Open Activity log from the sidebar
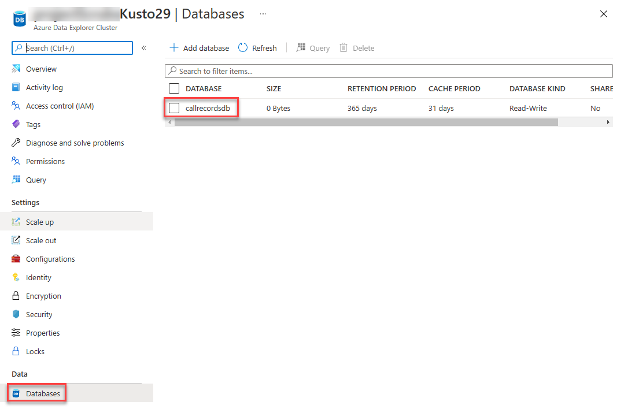 point(45,87)
